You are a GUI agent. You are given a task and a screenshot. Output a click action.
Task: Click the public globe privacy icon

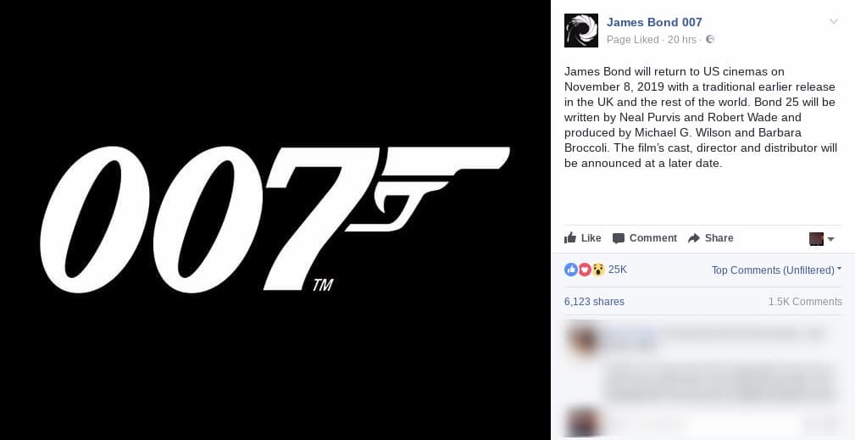tap(710, 39)
